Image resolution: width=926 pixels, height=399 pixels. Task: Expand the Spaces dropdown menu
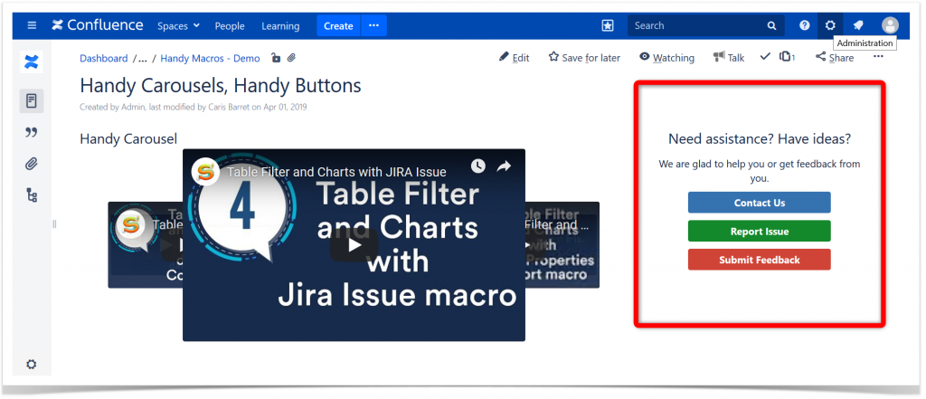(x=178, y=26)
